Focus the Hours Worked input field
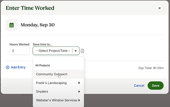The image size is (170, 107). tap(19, 51)
